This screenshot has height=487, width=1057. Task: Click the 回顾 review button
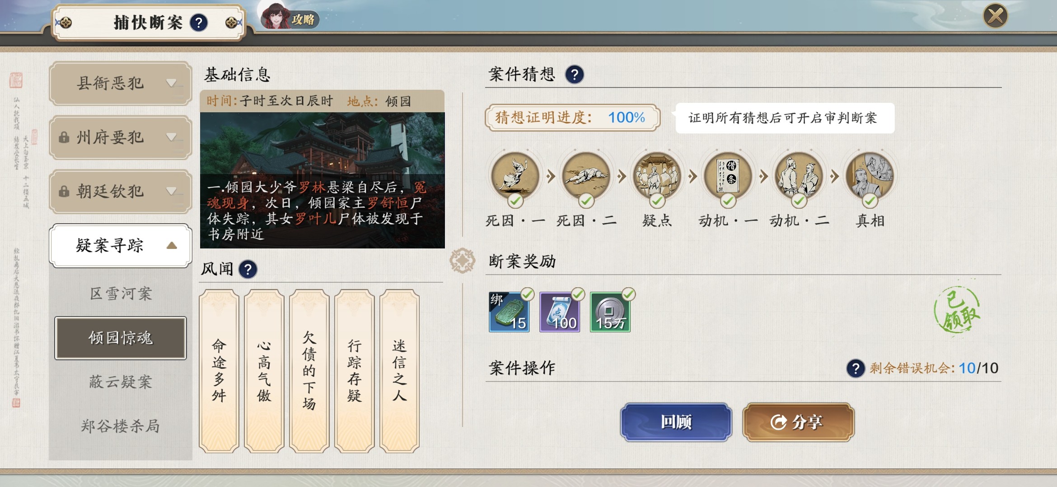(x=676, y=422)
